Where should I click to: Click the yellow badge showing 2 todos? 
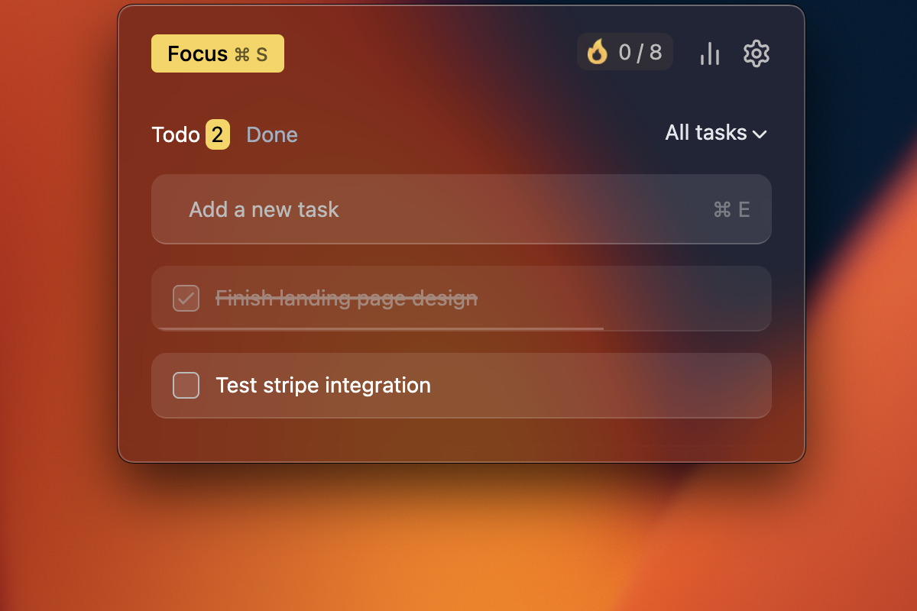(216, 134)
